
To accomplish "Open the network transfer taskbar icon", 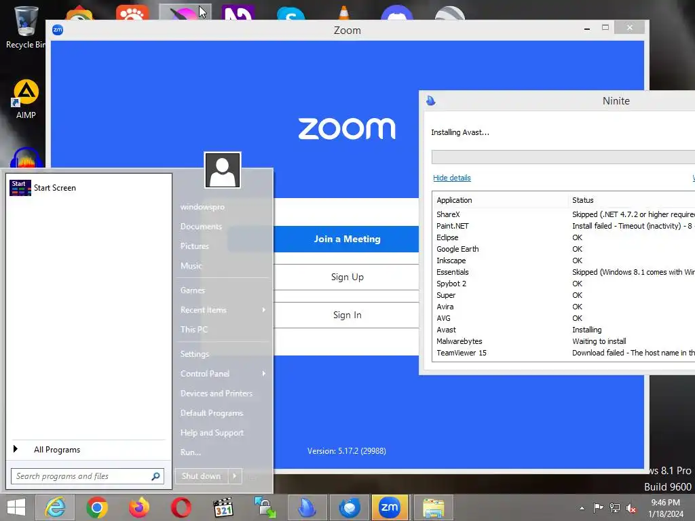I will 265,507.
